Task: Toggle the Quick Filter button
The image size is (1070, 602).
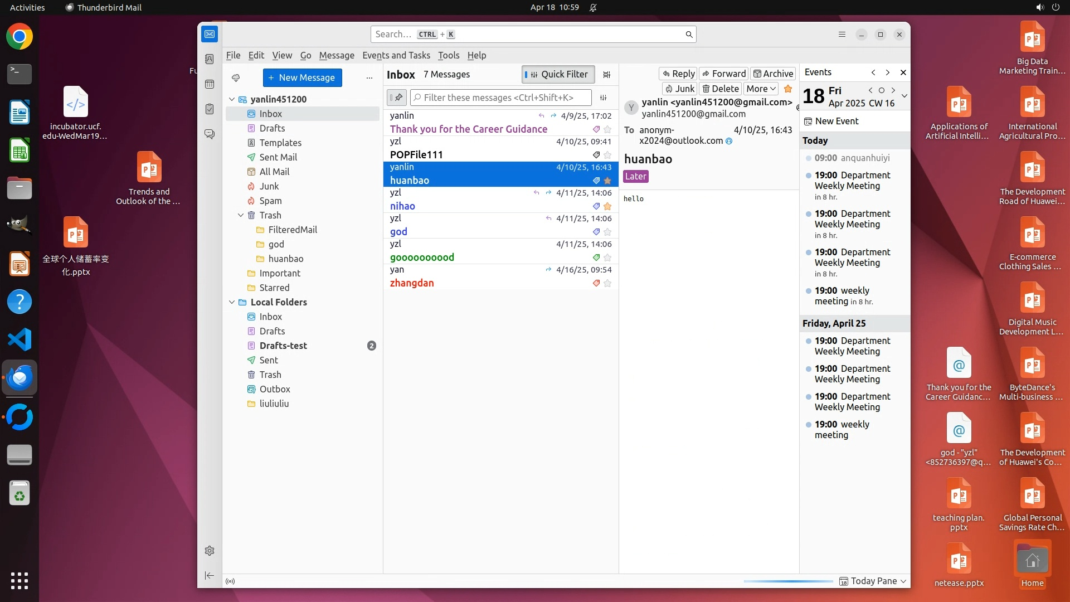Action: point(558,75)
